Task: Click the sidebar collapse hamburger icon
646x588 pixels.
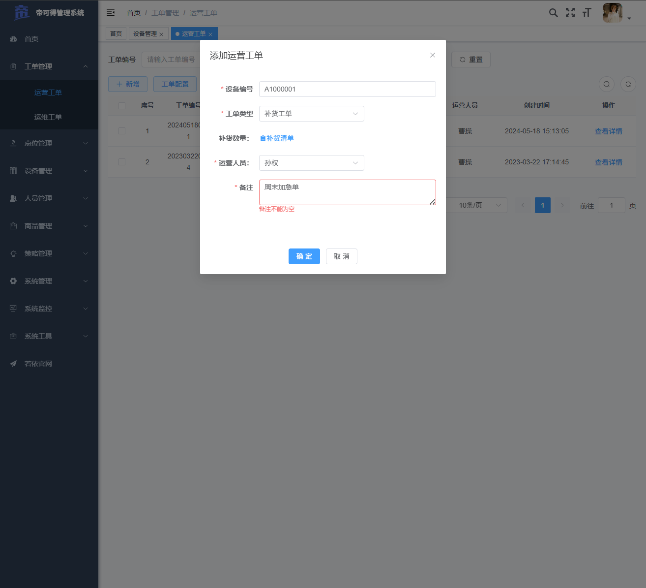Action: coord(111,12)
